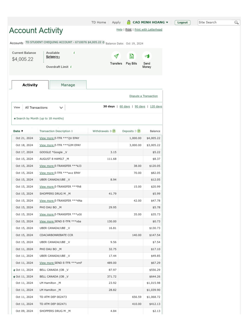Open the TD Student Chequing account selector

65,42
